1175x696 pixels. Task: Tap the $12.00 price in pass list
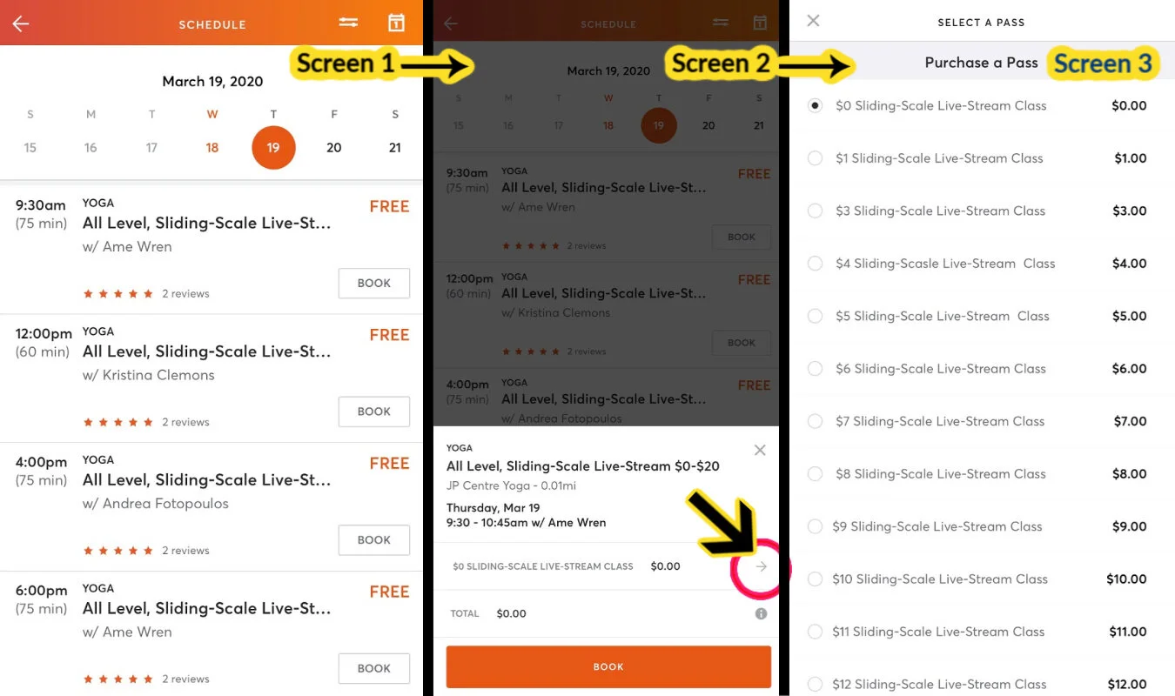click(1128, 685)
